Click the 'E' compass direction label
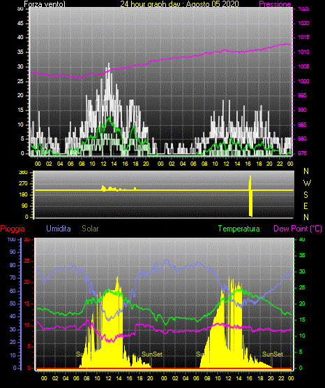 pos(306,206)
